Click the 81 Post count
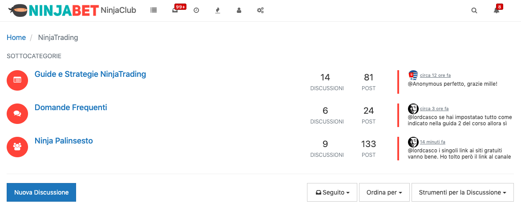 coord(369,77)
